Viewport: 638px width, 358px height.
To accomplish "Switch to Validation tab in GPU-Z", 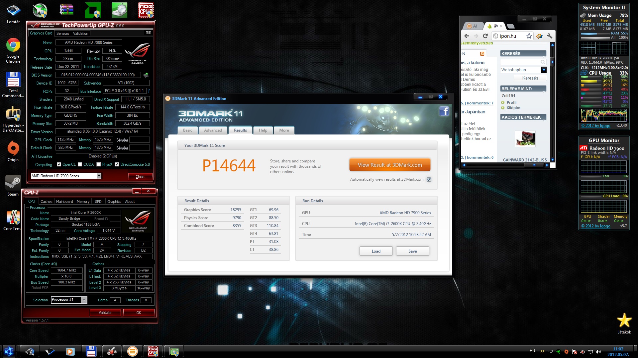I will [x=80, y=33].
